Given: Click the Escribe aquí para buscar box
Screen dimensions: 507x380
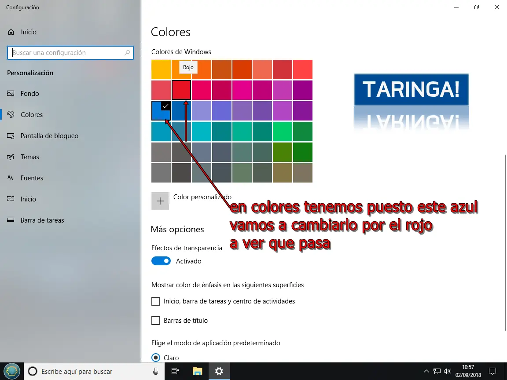Looking at the screenshot, I should click(x=94, y=371).
